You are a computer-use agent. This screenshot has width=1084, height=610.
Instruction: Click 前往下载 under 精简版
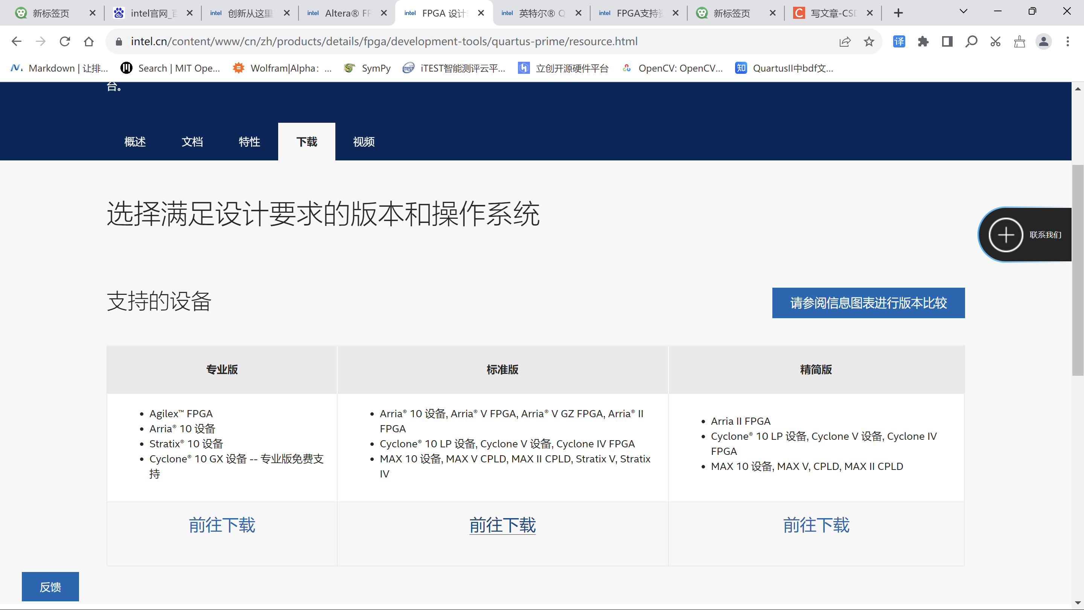816,525
